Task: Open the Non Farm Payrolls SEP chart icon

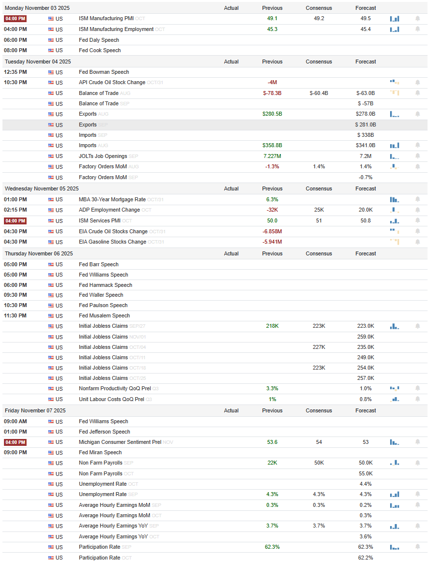Action: pyautogui.click(x=395, y=463)
